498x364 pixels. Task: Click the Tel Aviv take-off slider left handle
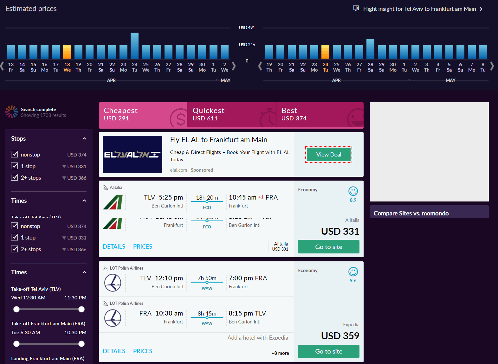(16, 309)
